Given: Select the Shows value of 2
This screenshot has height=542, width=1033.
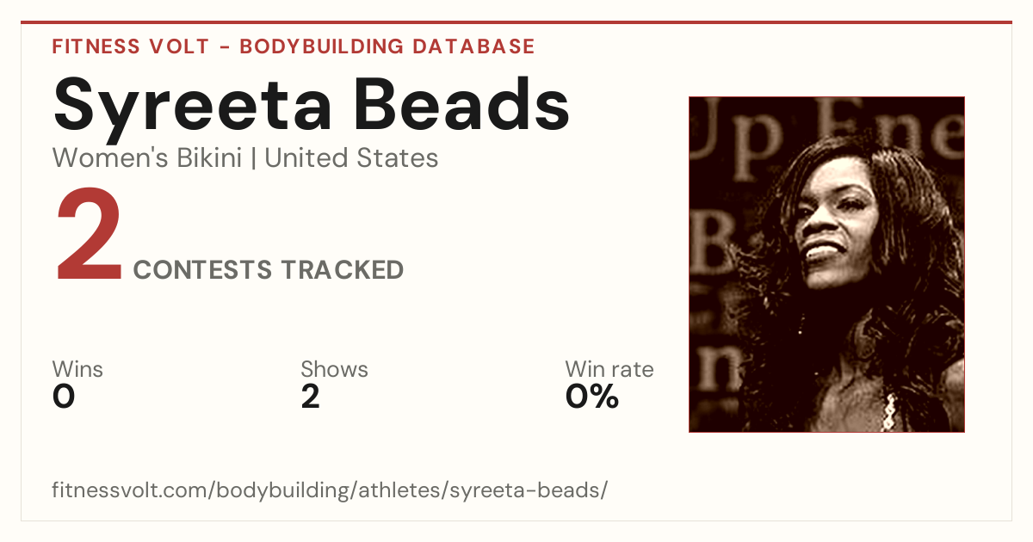Looking at the screenshot, I should [x=311, y=397].
